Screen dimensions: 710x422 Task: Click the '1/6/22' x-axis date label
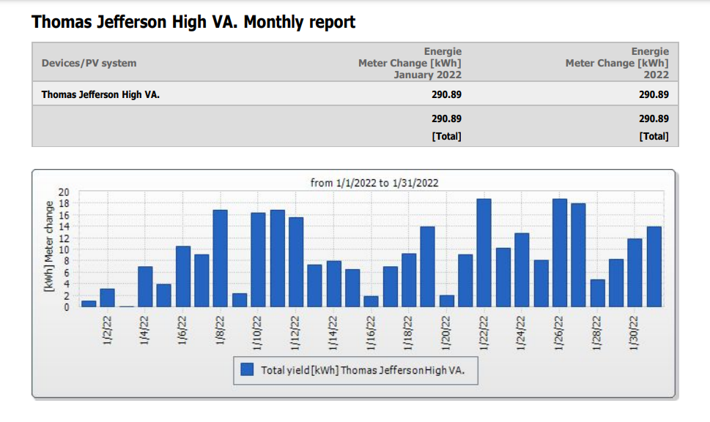tap(182, 331)
